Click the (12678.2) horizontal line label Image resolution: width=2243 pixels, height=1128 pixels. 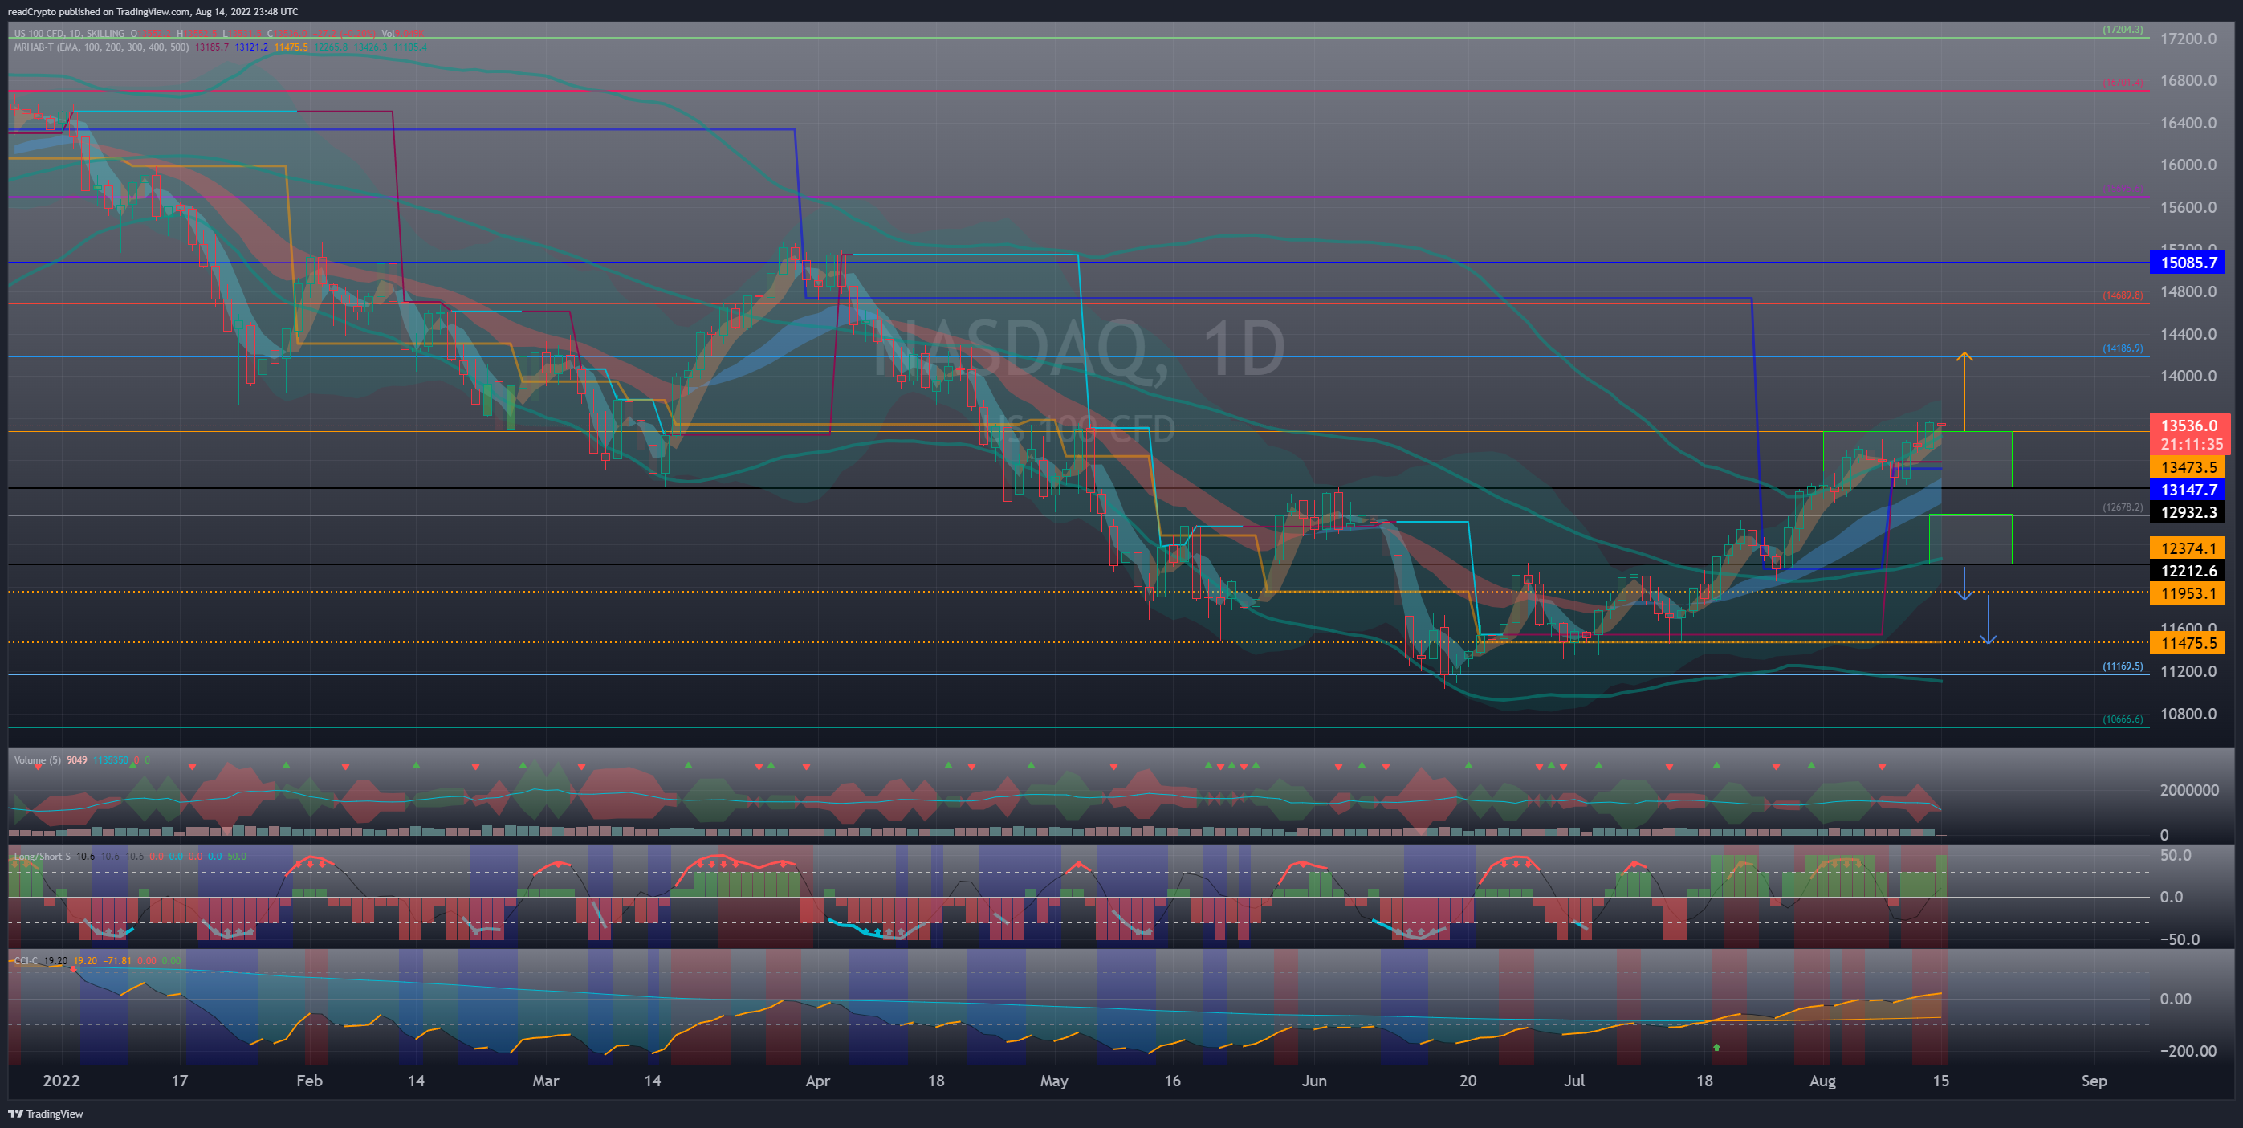[2123, 507]
